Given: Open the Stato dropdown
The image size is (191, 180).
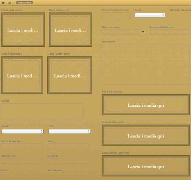Looking at the screenshot, I should (x=69, y=131).
